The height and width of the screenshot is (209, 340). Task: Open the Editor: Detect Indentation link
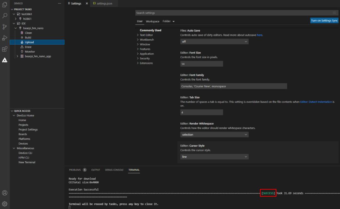[x=316, y=102]
